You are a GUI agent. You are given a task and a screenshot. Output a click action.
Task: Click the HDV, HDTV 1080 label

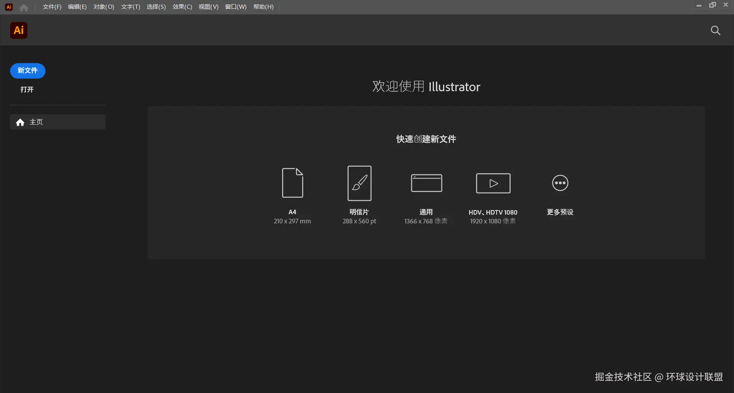point(493,212)
